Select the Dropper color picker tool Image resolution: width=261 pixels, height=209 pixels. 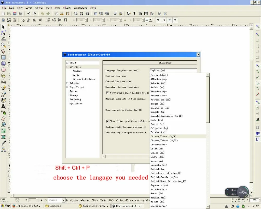coord(3,143)
